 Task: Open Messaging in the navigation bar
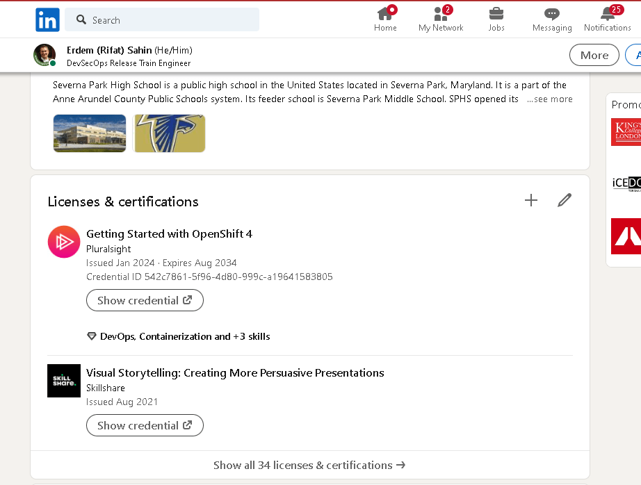[x=552, y=19]
